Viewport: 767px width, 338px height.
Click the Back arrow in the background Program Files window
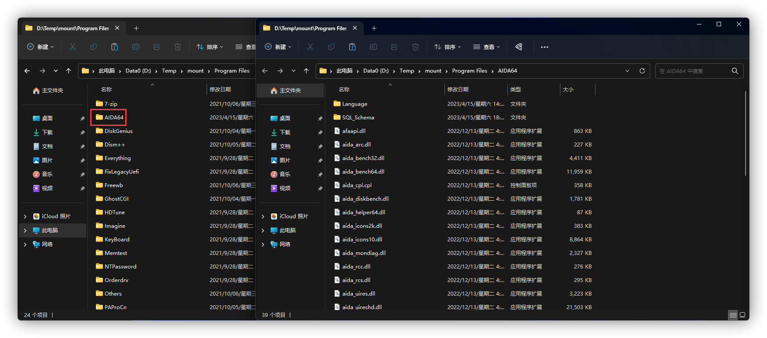click(27, 71)
